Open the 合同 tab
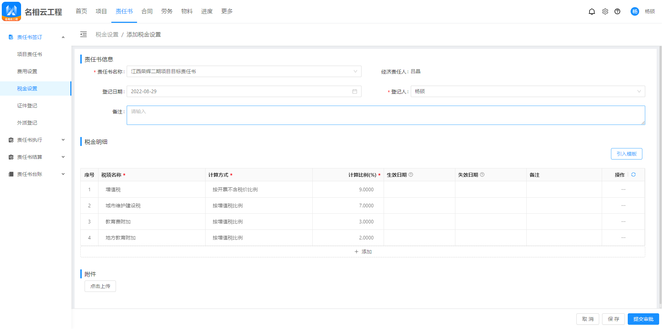Viewport: 662px width, 329px height. [147, 11]
